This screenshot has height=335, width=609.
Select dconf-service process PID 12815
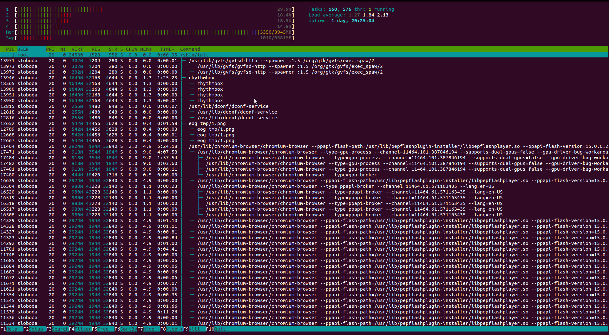(304, 106)
